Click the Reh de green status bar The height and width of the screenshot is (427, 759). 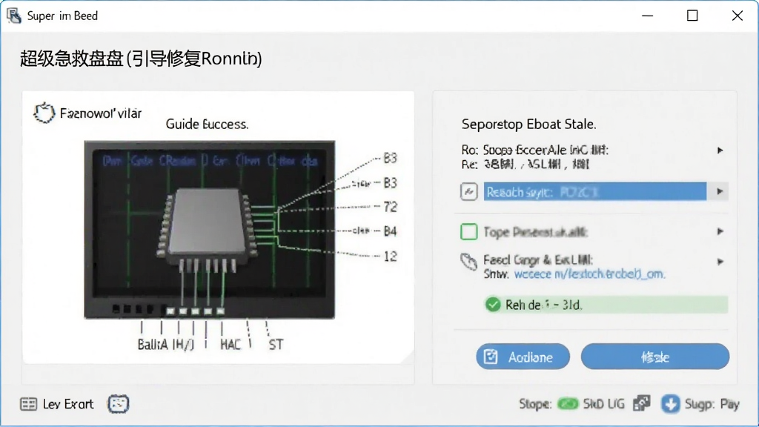point(606,305)
